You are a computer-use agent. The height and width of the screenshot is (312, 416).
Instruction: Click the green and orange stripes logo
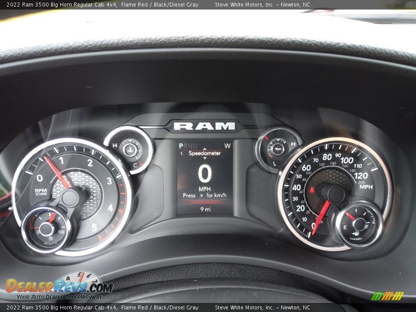pyautogui.click(x=387, y=296)
